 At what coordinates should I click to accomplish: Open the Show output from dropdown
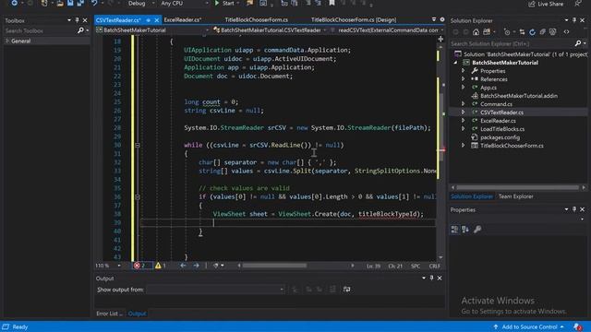[x=215, y=289]
